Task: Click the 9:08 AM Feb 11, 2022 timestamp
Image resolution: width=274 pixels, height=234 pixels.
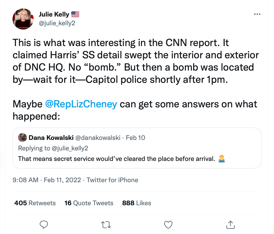Action: [47, 180]
